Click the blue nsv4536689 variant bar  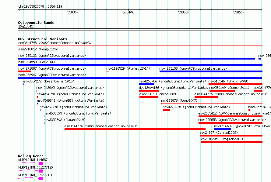point(223,129)
